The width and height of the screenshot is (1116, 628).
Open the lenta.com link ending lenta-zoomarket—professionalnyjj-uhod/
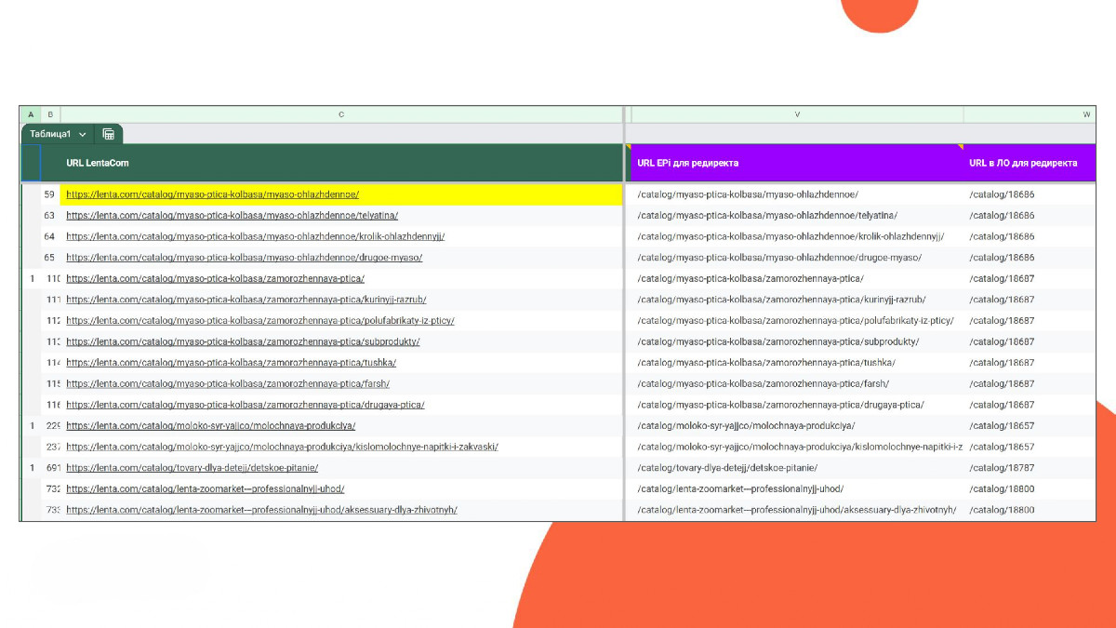coord(206,488)
